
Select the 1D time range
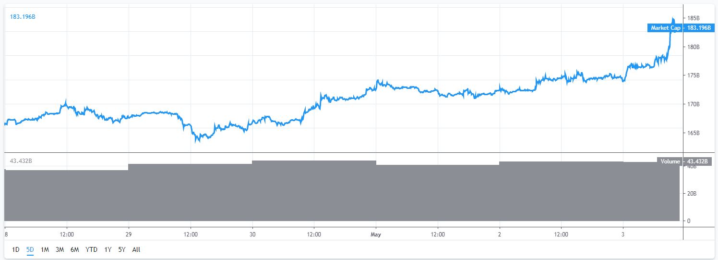coord(16,249)
